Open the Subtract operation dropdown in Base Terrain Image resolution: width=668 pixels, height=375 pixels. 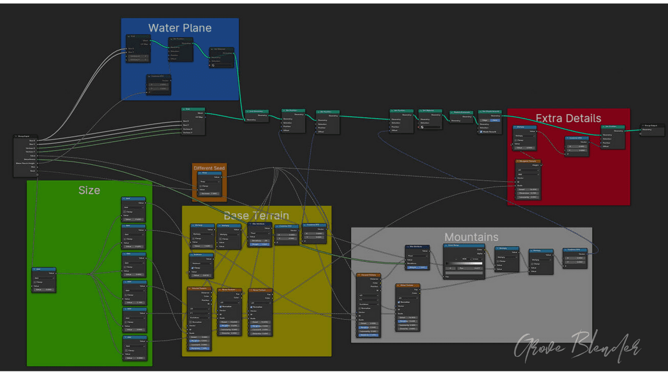(x=201, y=263)
